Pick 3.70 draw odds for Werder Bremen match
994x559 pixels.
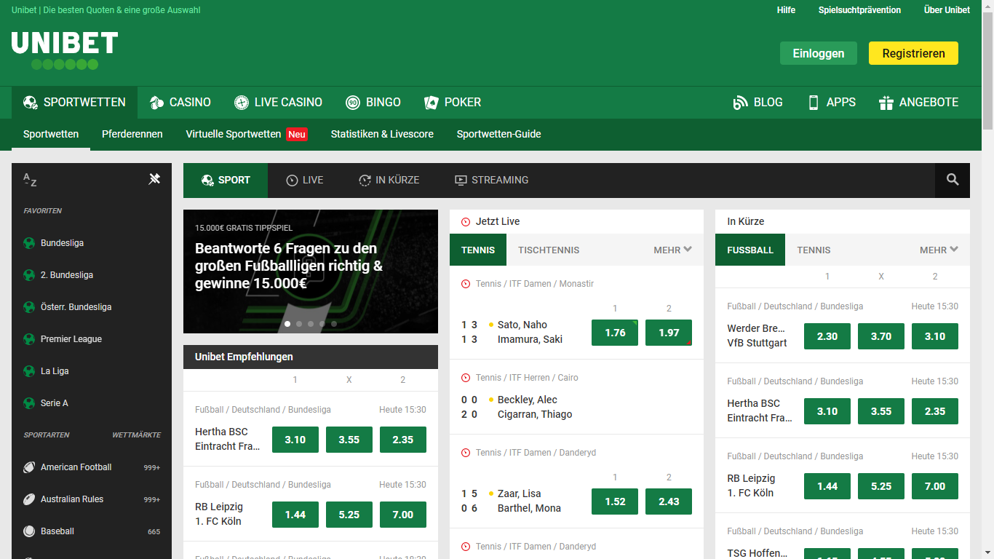pos(881,336)
